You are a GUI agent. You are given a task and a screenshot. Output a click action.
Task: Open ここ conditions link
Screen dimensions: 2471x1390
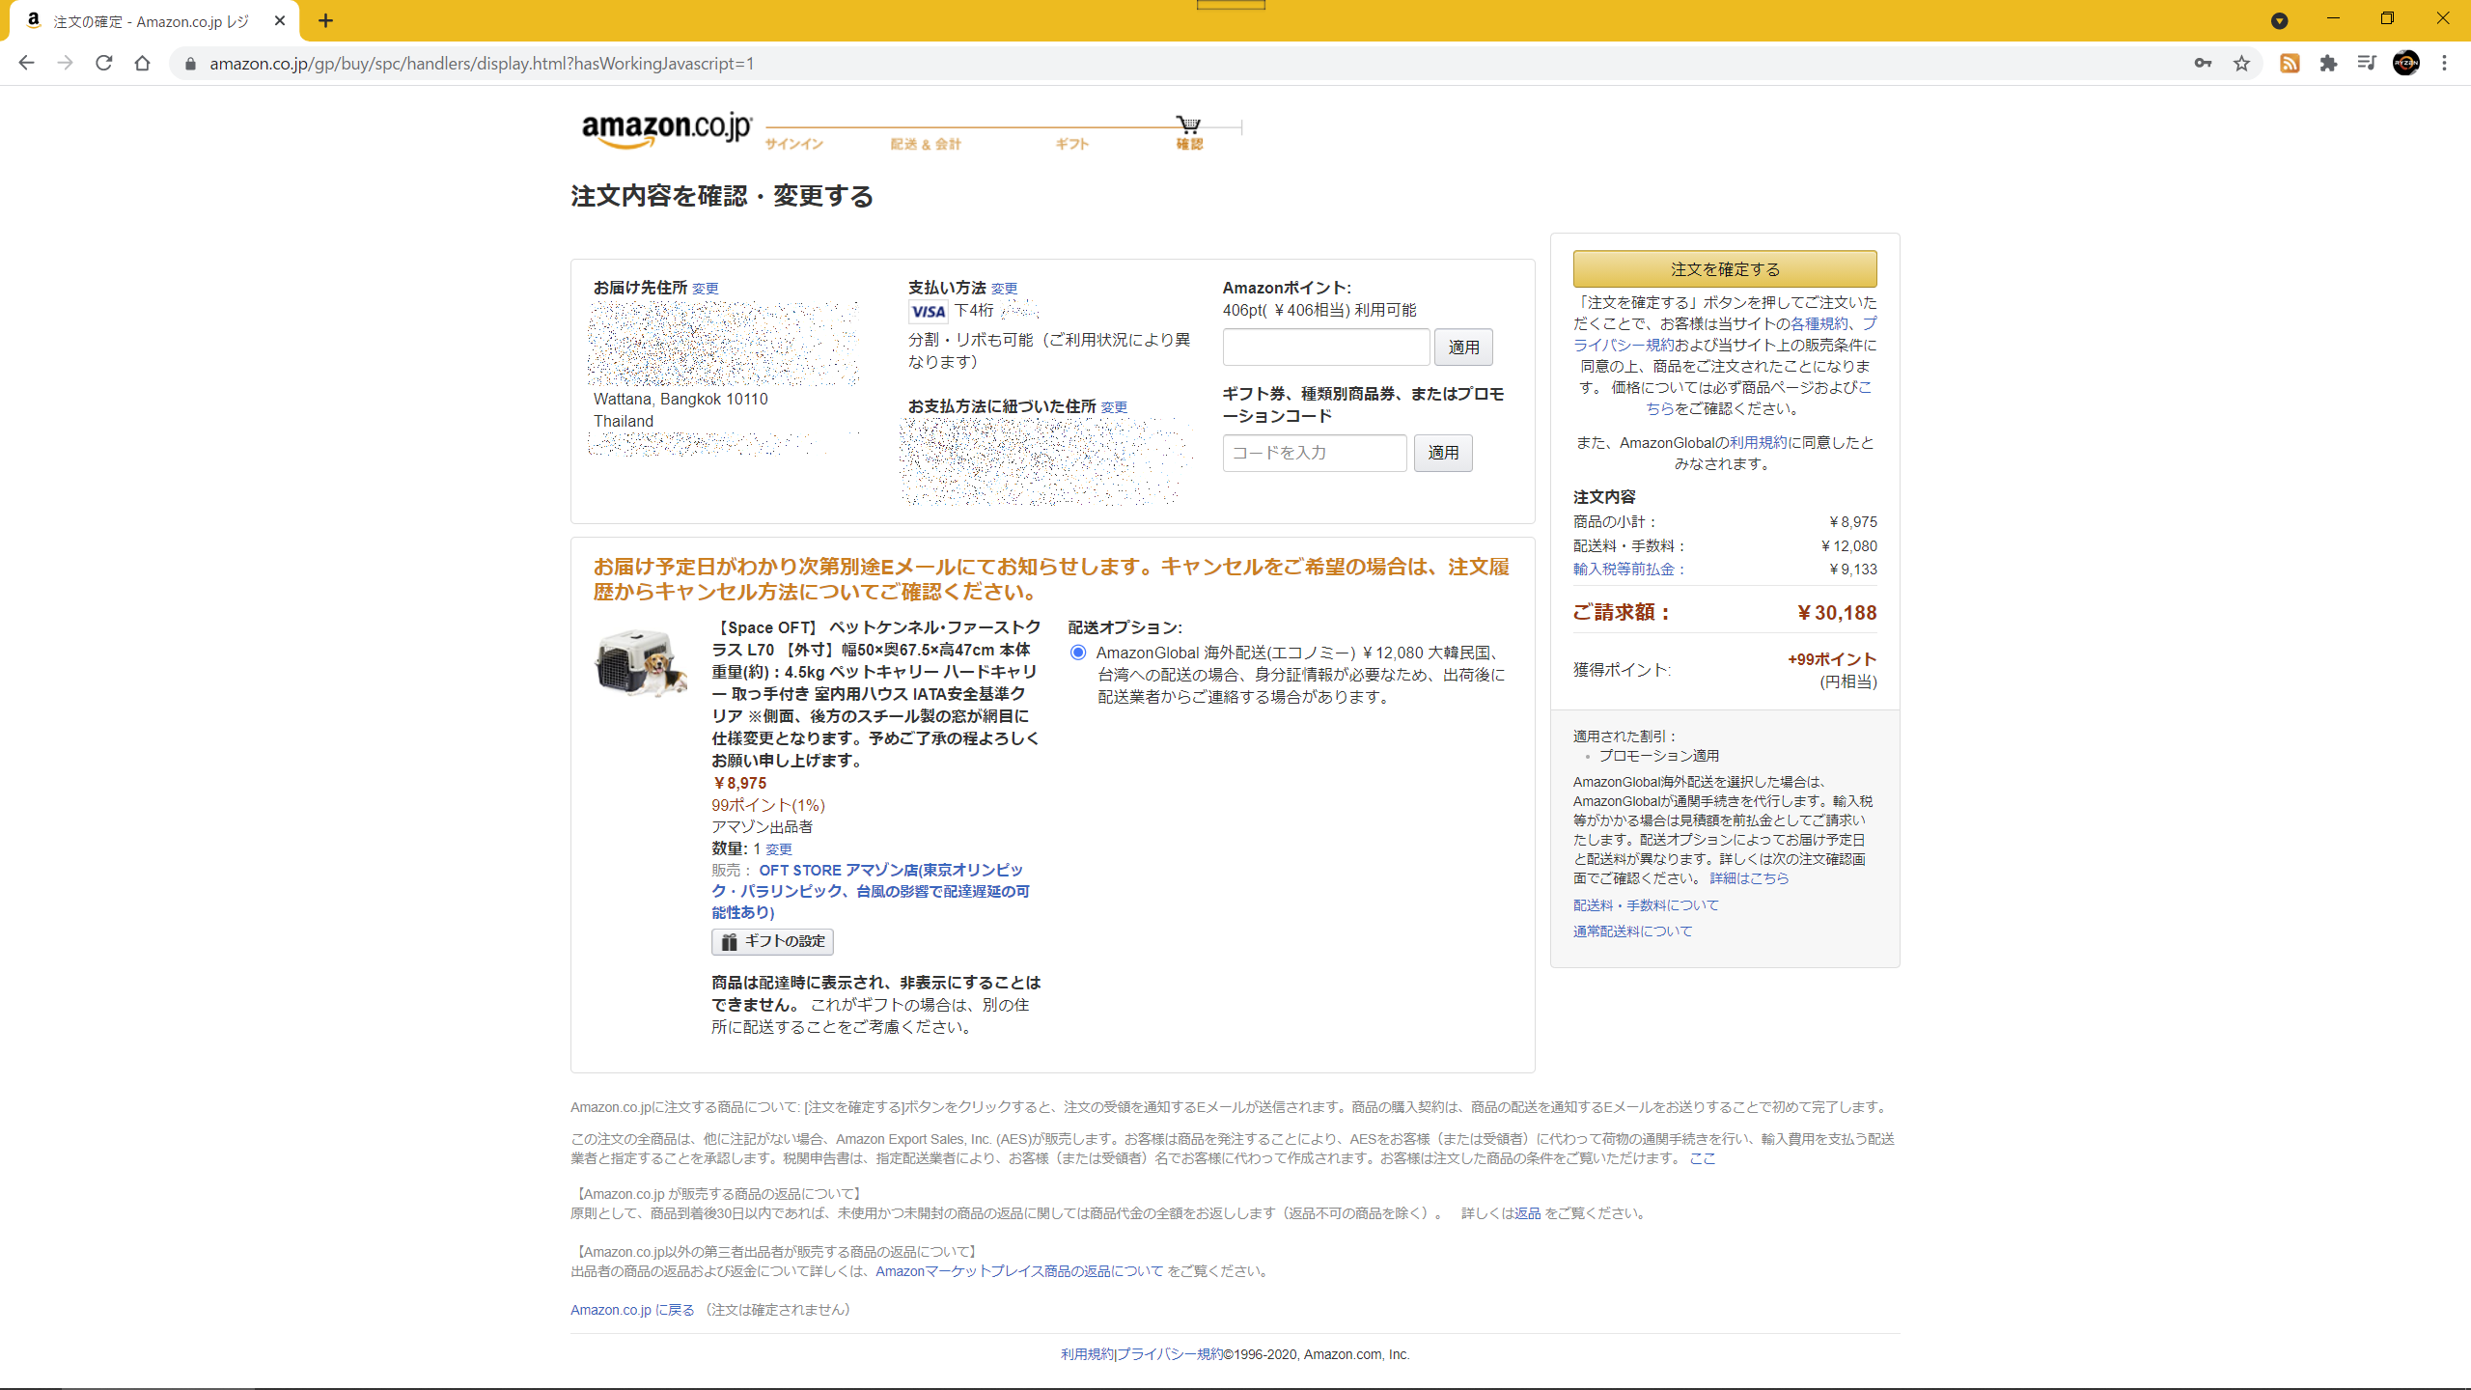pyautogui.click(x=1702, y=1158)
